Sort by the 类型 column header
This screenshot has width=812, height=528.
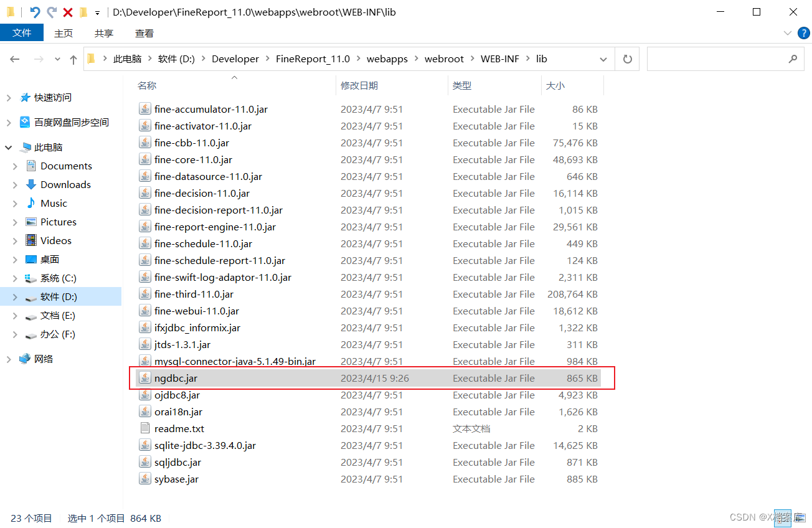462,85
